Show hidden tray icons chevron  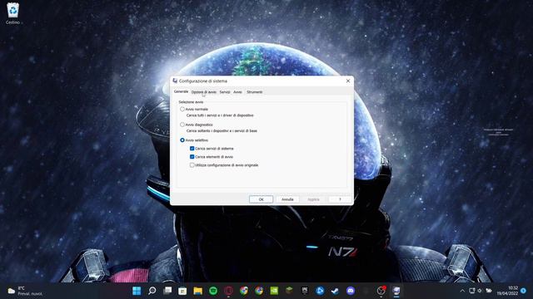click(x=462, y=291)
